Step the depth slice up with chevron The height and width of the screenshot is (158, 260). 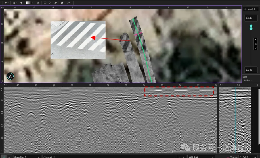(255, 40)
